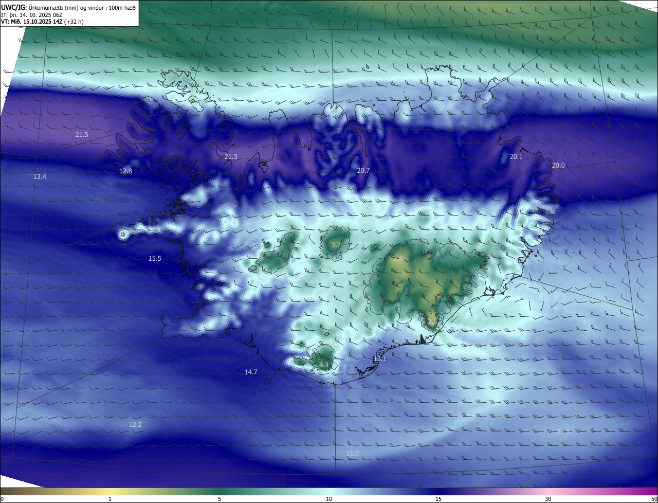Click the 21.5 value label on the map
This screenshot has height=503, width=658.
[82, 134]
